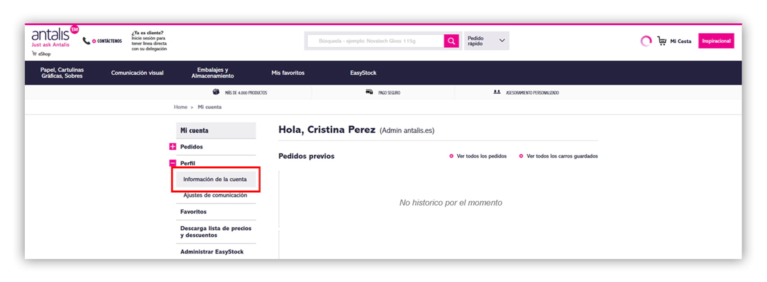This screenshot has height=282, width=767.
Task: Open Papel, Cartulinas Gráficas, Sobres menu
Action: [x=62, y=73]
